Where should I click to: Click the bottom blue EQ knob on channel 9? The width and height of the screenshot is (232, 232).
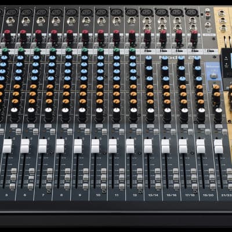[x=84, y=79]
